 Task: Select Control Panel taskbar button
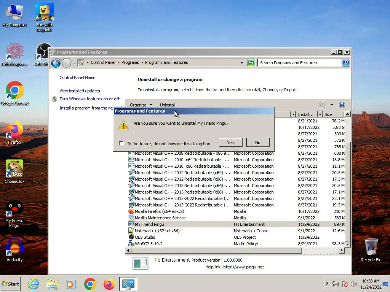tap(128, 284)
